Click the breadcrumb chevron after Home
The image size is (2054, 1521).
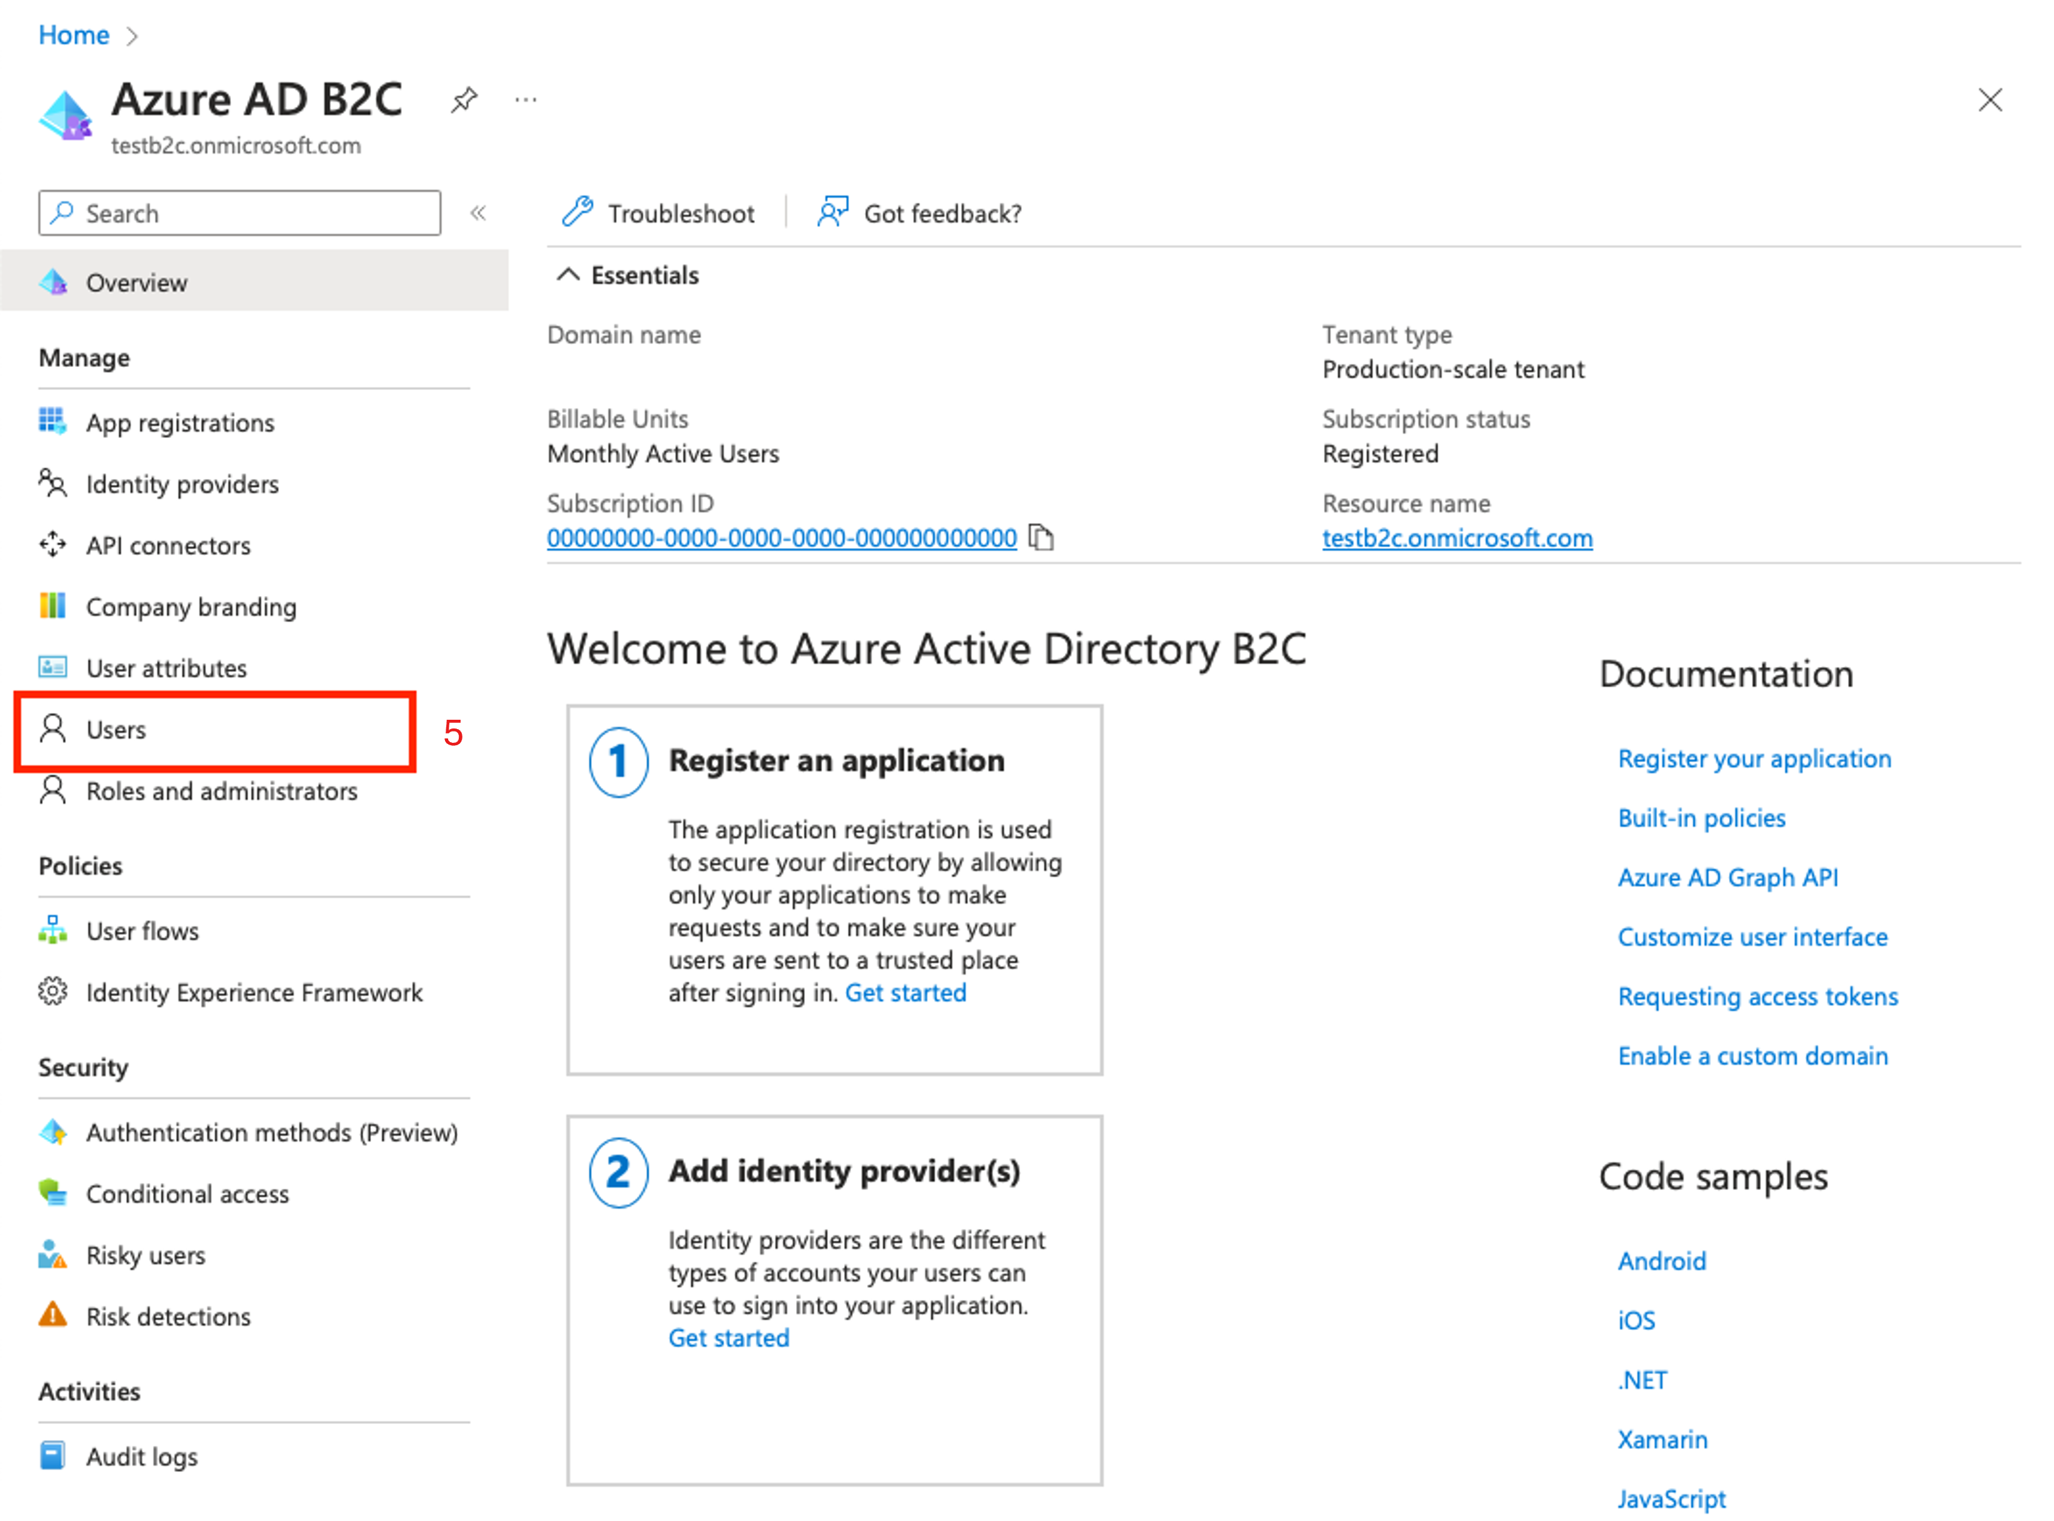click(132, 36)
